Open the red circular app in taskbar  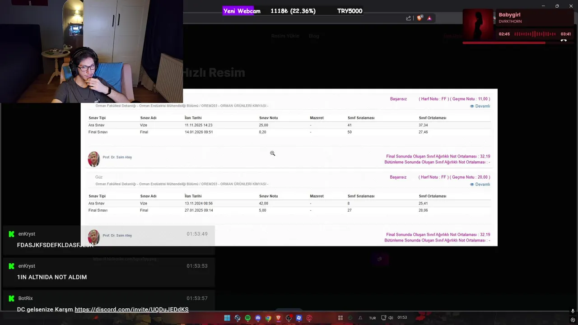(x=309, y=318)
